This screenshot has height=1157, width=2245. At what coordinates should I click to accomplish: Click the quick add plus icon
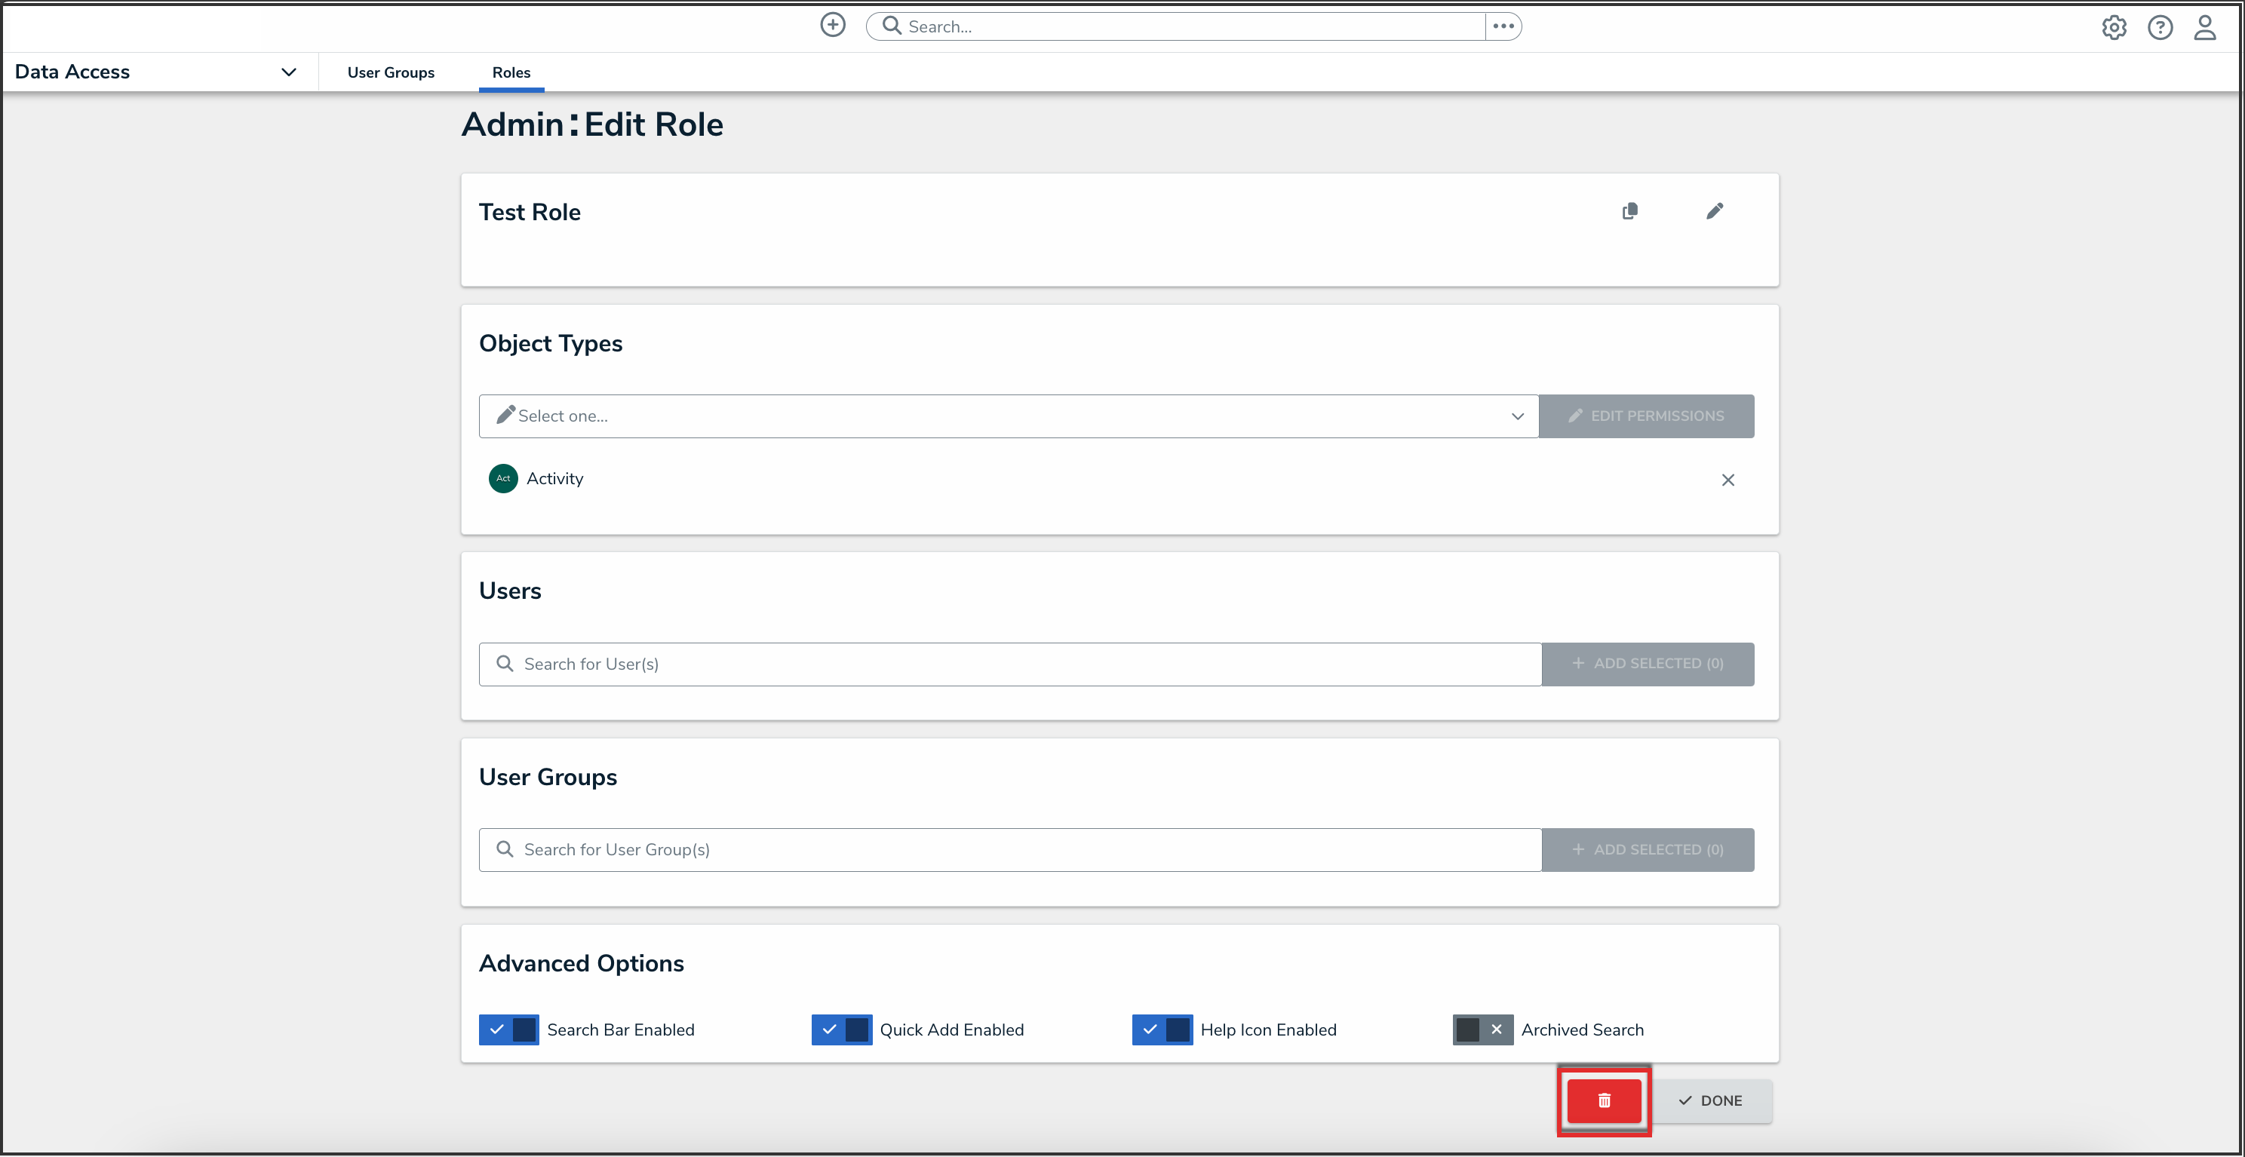point(832,25)
